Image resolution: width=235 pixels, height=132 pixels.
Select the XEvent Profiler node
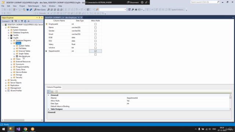coord(16,91)
